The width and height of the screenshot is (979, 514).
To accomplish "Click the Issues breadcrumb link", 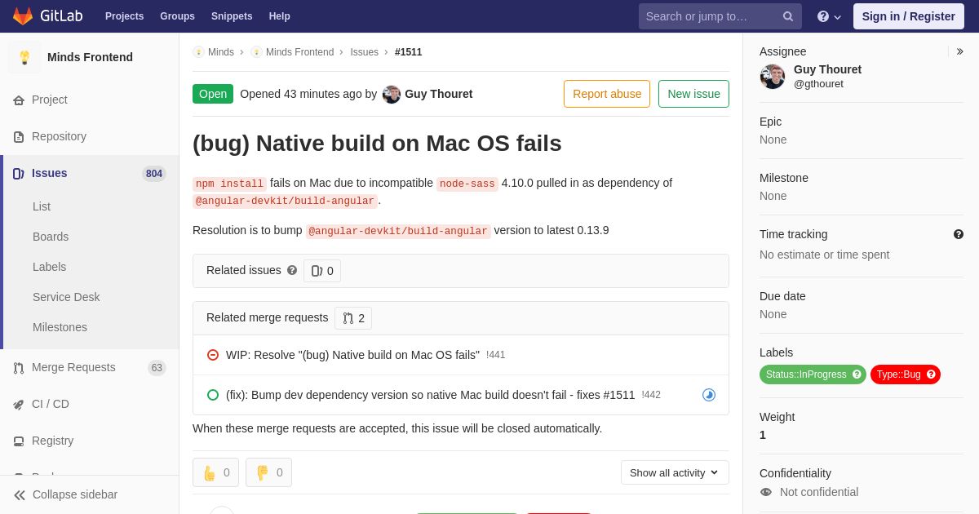I will tap(364, 52).
